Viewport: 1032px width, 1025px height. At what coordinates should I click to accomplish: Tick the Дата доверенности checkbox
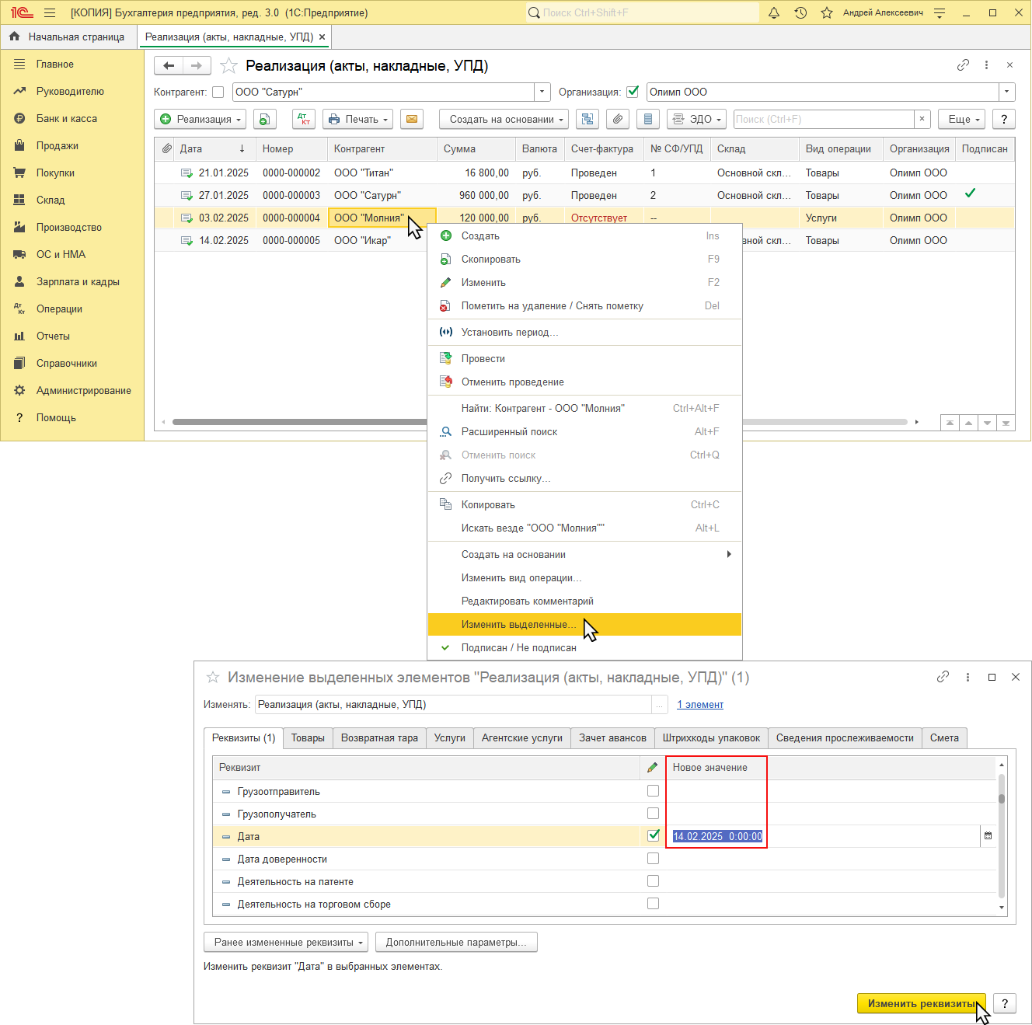653,859
